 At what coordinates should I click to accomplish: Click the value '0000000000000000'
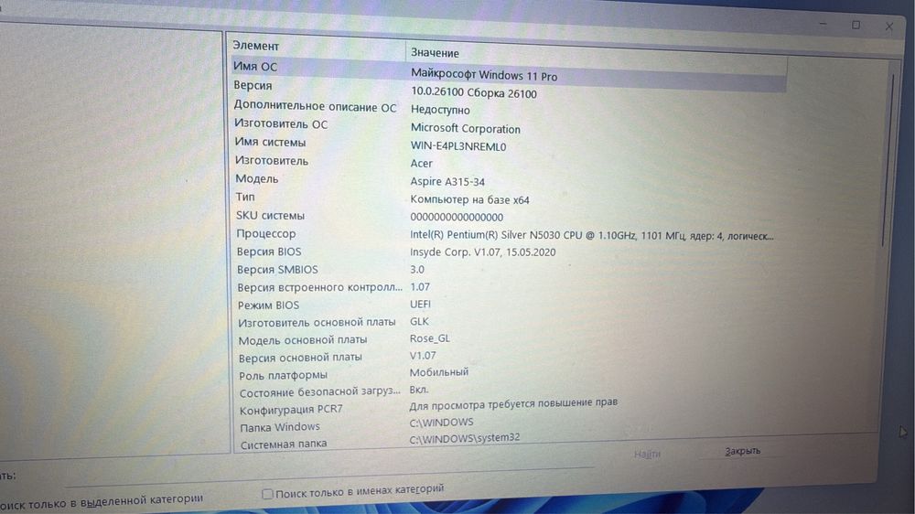(457, 217)
